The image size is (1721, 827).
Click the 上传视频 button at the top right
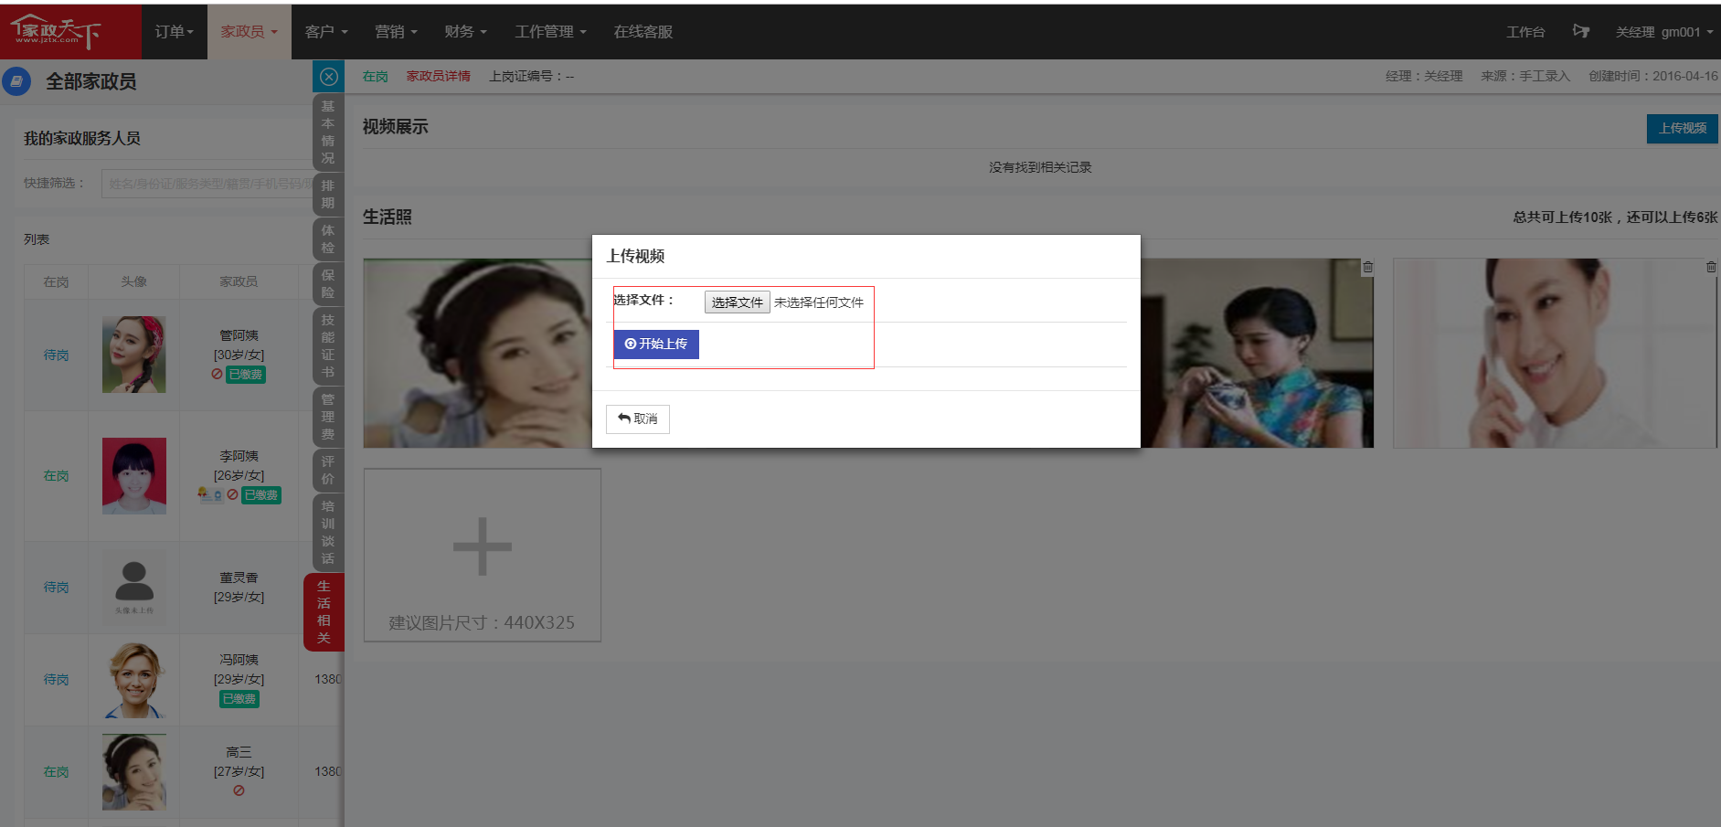click(1683, 129)
